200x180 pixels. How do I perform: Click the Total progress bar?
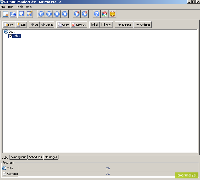pyautogui.click(x=108, y=168)
